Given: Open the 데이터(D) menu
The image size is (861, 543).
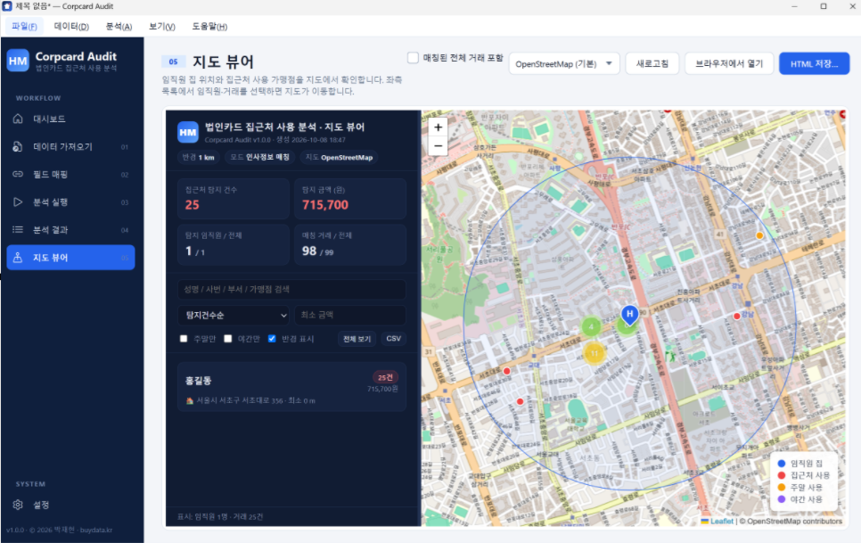Looking at the screenshot, I should click(x=71, y=27).
